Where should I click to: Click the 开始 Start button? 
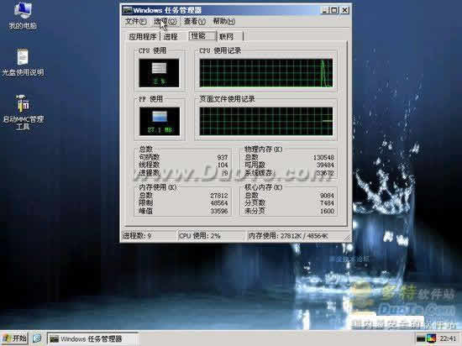point(15,338)
